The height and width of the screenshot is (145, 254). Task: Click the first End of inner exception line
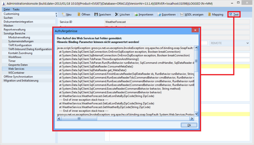tap(84, 100)
